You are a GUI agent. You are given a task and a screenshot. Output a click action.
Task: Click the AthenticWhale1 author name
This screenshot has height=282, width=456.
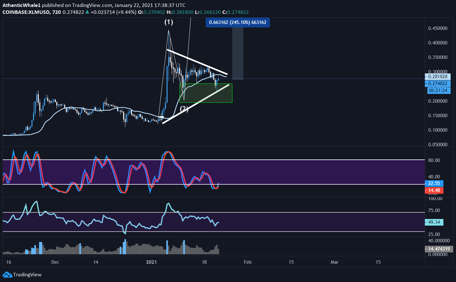click(21, 5)
